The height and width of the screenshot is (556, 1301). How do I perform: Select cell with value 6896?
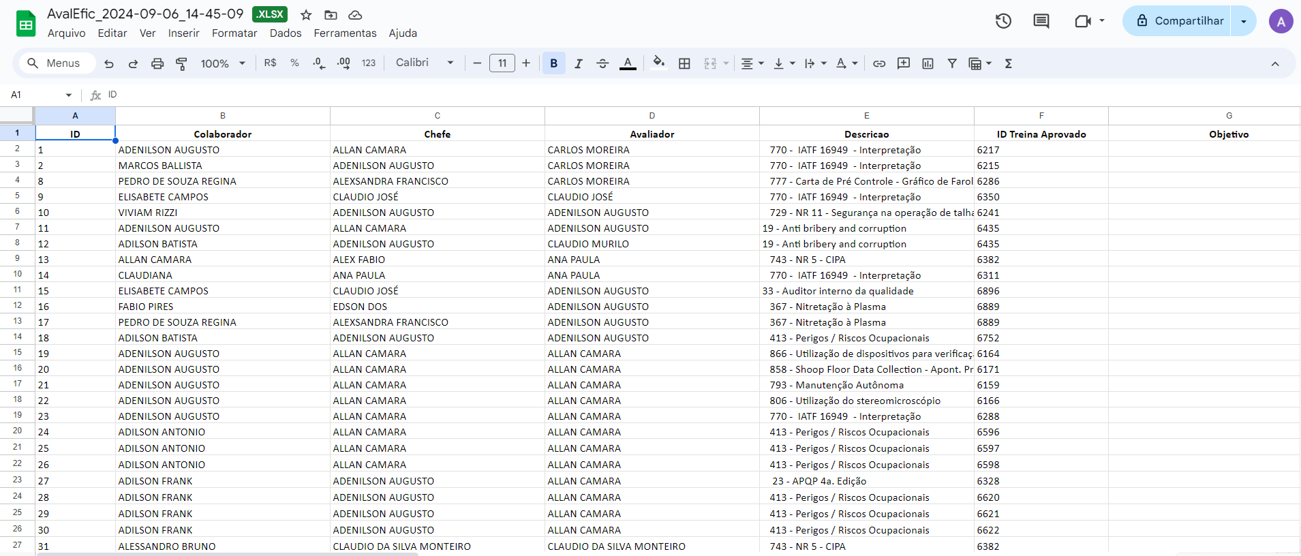coord(1041,290)
